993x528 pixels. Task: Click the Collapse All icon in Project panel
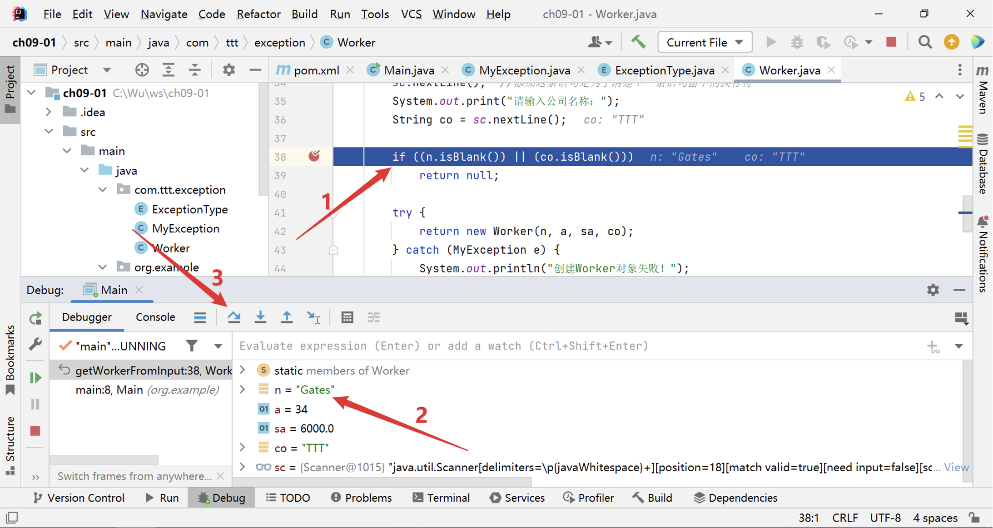(195, 70)
